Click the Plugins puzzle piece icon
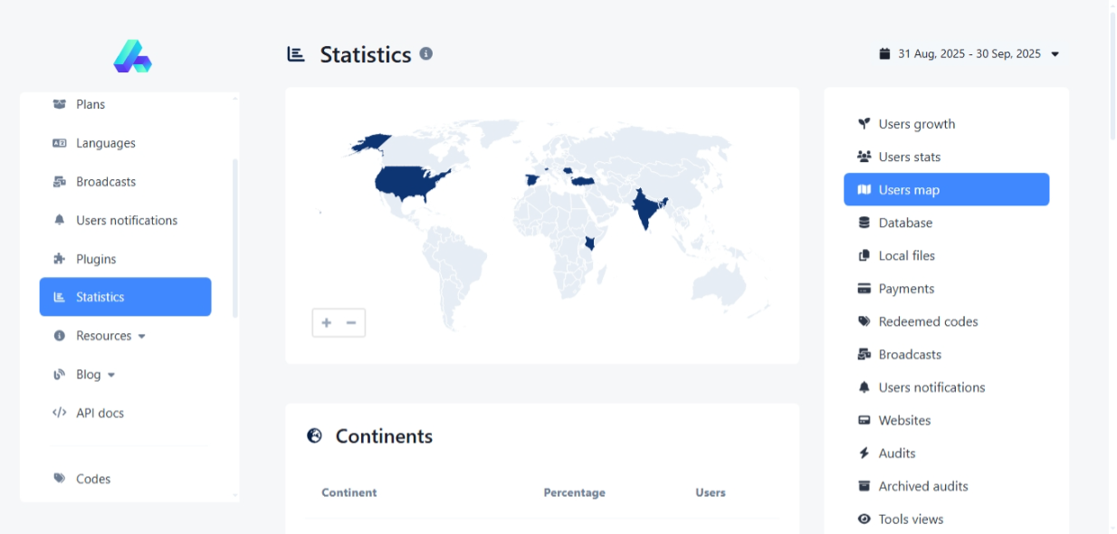Image resolution: width=1117 pixels, height=534 pixels. click(x=60, y=259)
